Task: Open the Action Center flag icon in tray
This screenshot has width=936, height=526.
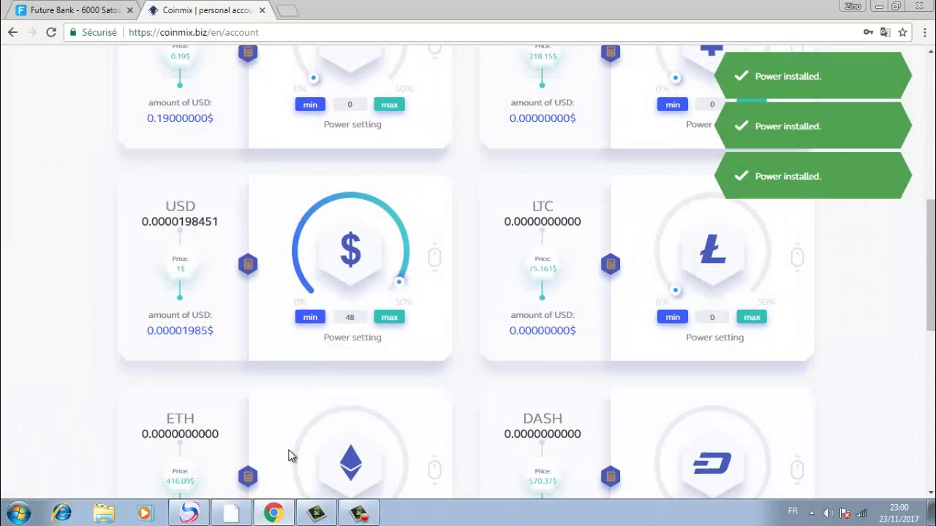Action: point(845,513)
